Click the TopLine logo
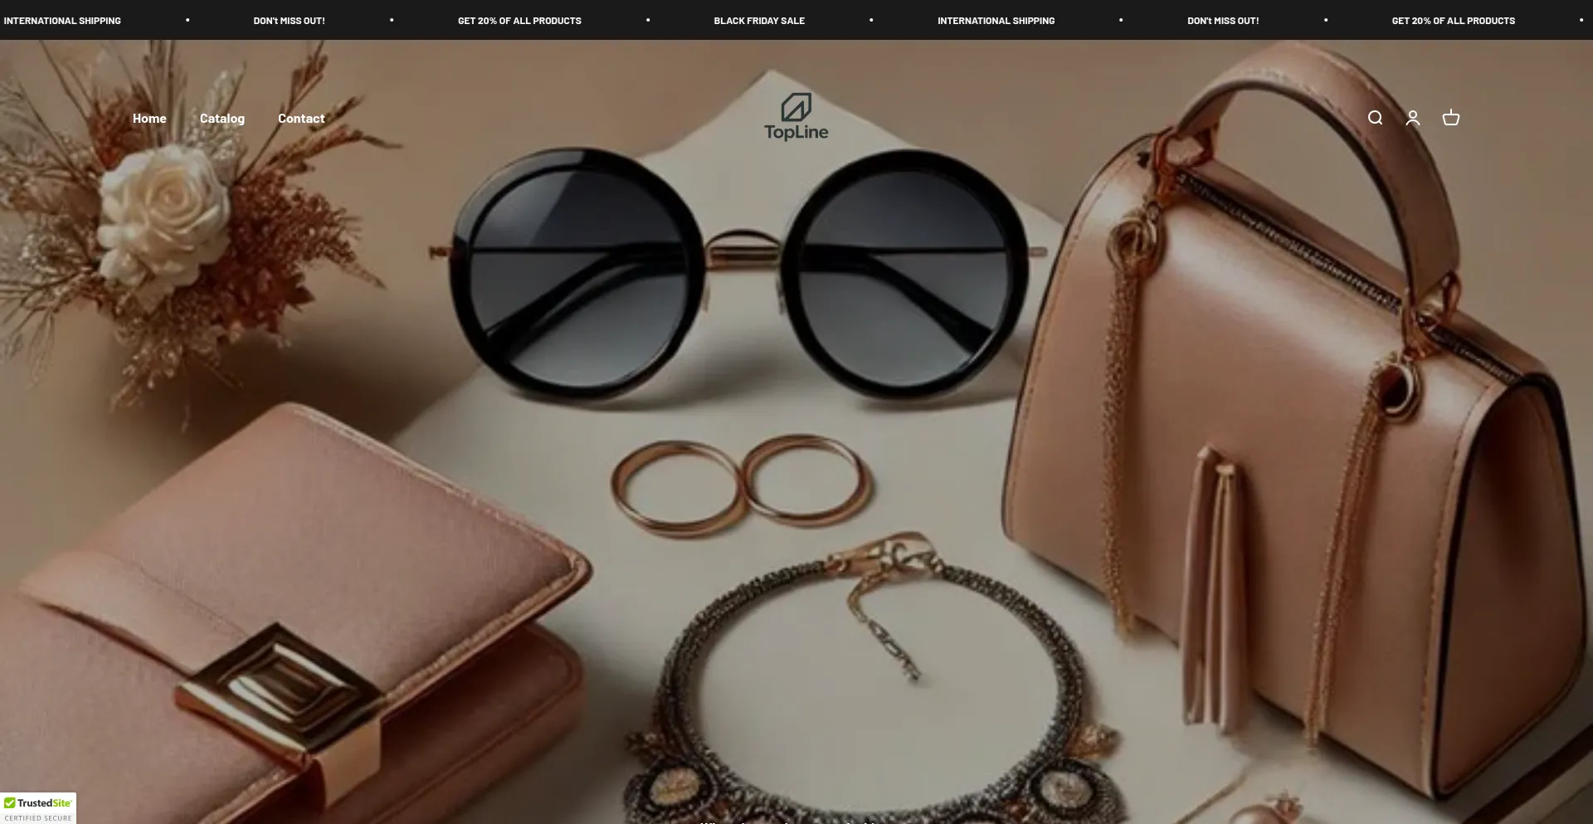The width and height of the screenshot is (1593, 824). [796, 117]
